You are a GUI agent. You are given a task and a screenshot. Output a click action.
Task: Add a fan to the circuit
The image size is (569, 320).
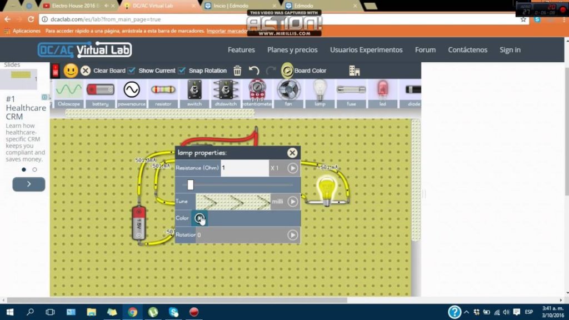tap(288, 89)
